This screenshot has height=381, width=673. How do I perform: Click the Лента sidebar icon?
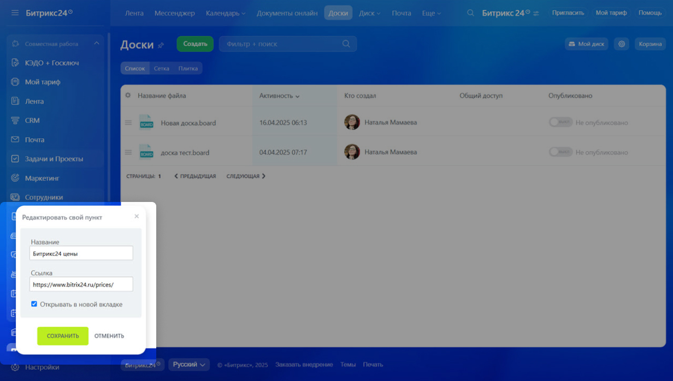[15, 101]
